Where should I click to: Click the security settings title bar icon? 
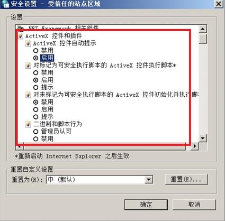5,4
